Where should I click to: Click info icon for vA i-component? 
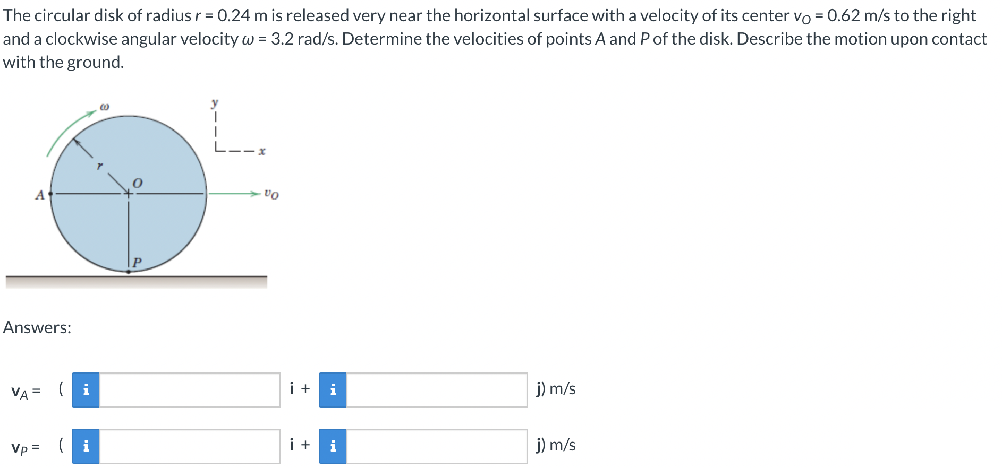point(86,390)
